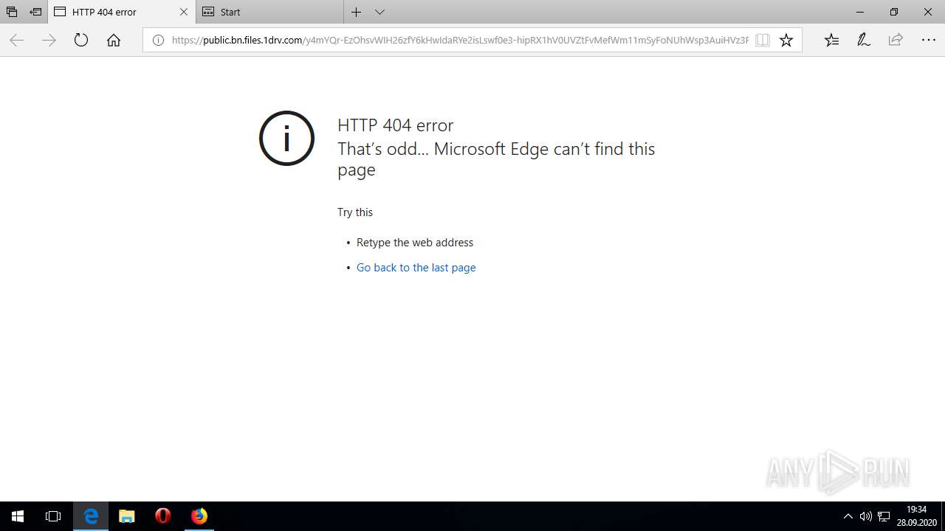Open Settings and more menu
The width and height of the screenshot is (945, 531).
(928, 41)
